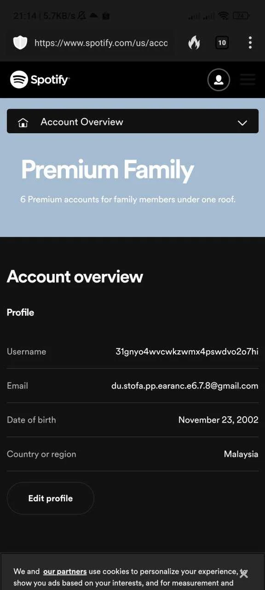The image size is (265, 590).
Task: Select the Email address row
Action: 132,386
